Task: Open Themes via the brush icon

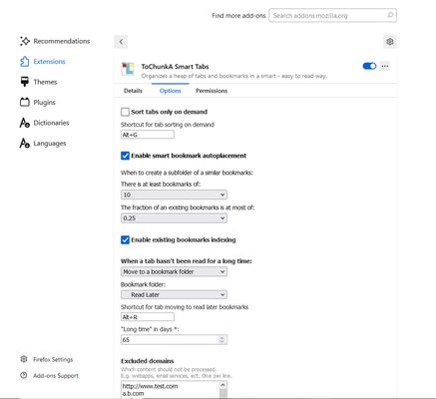Action: (x=25, y=82)
